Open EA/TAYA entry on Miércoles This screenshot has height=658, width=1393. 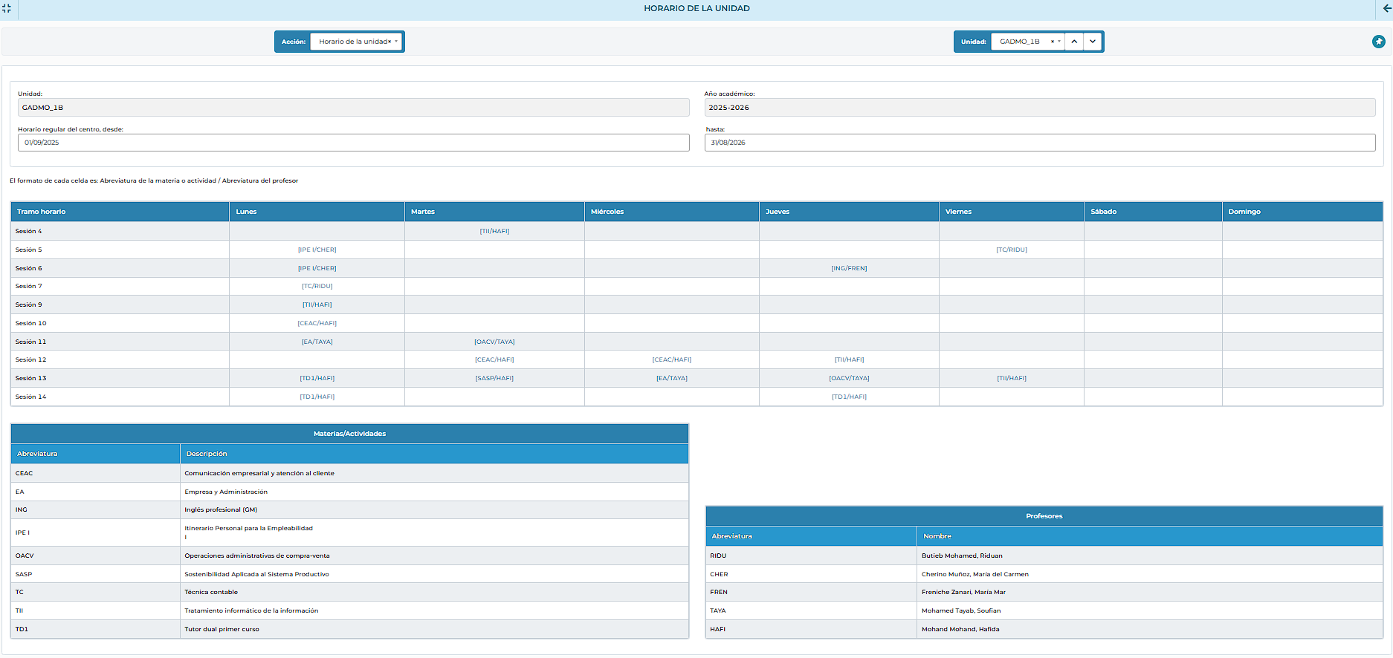(671, 378)
